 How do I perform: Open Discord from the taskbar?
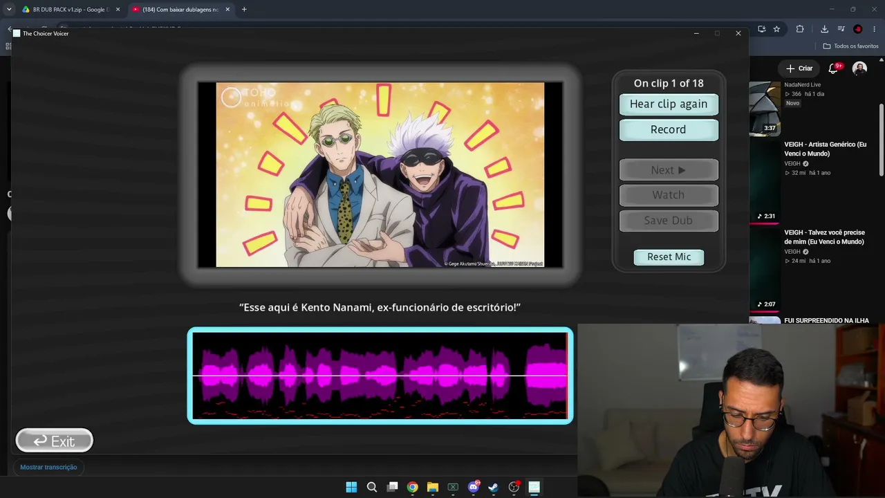coord(474,487)
